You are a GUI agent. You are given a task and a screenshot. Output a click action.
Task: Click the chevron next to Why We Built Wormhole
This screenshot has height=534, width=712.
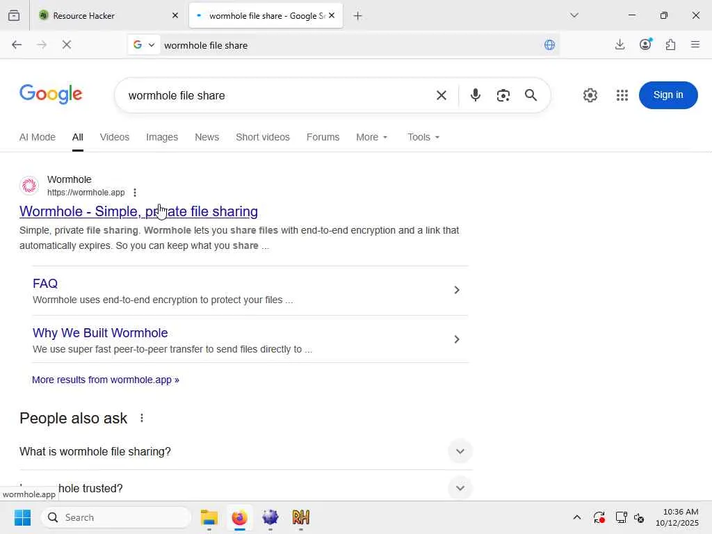tap(457, 339)
